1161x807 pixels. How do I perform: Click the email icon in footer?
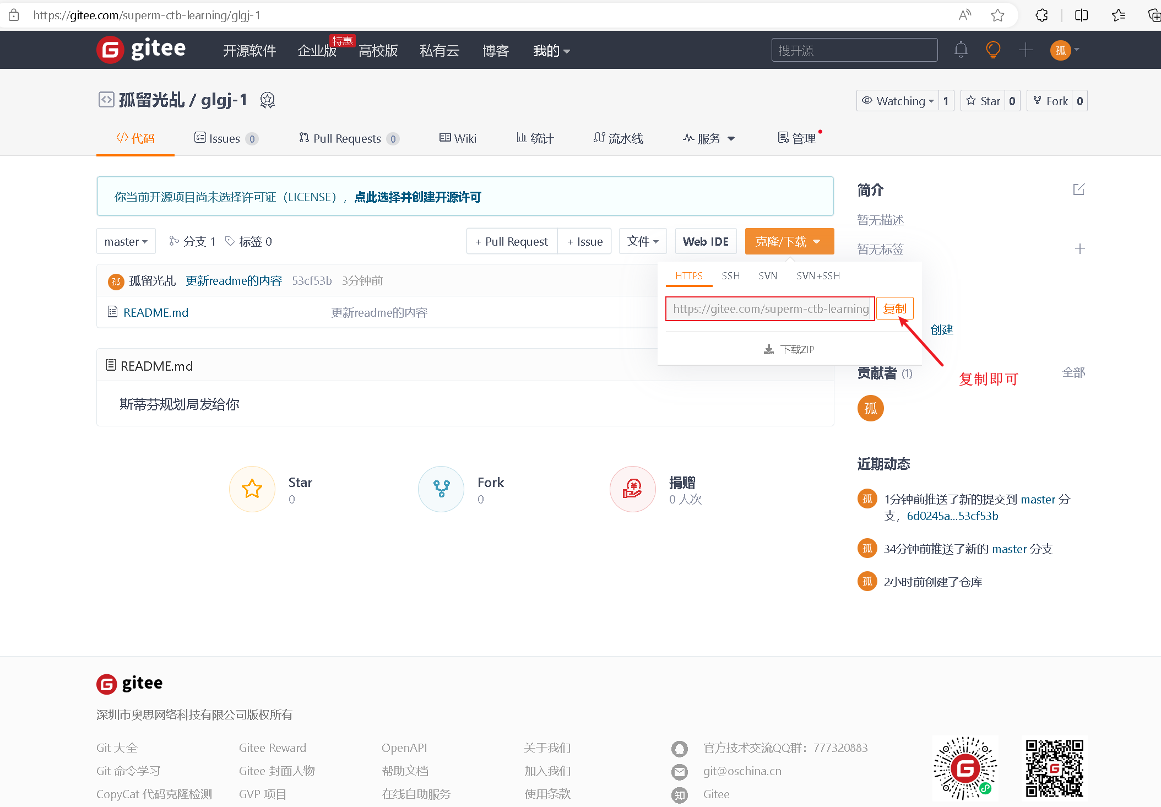[680, 772]
